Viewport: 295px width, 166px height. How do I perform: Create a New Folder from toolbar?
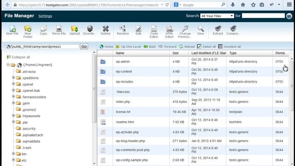[28, 32]
